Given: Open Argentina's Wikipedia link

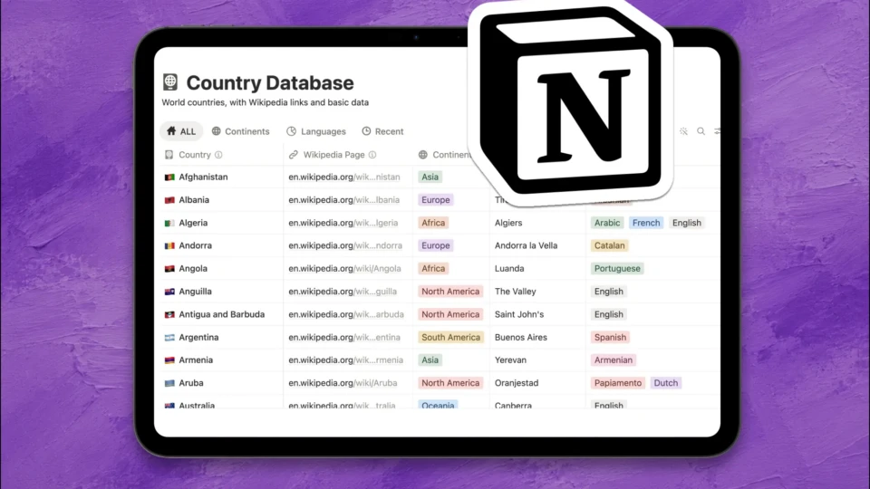Looking at the screenshot, I should (x=344, y=337).
